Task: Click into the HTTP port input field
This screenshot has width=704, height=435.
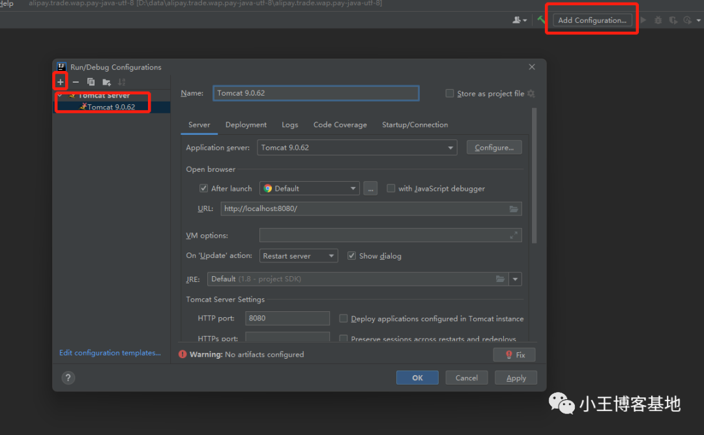Action: click(x=287, y=318)
